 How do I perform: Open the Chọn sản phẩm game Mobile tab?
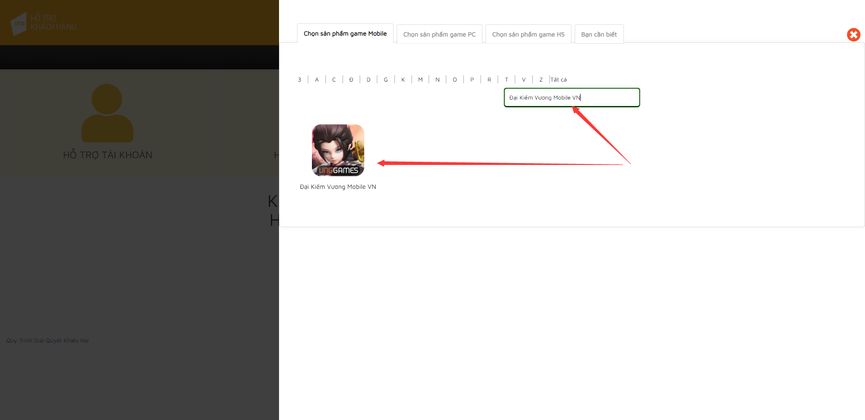point(345,34)
